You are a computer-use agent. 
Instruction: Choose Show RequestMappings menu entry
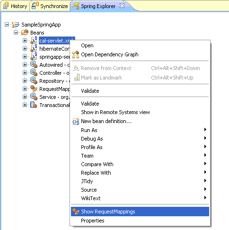tap(140, 212)
